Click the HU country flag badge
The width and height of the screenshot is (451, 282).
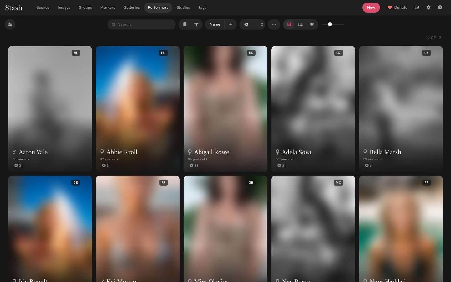(163, 53)
